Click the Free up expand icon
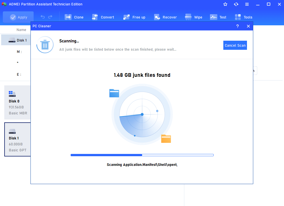 pos(126,17)
